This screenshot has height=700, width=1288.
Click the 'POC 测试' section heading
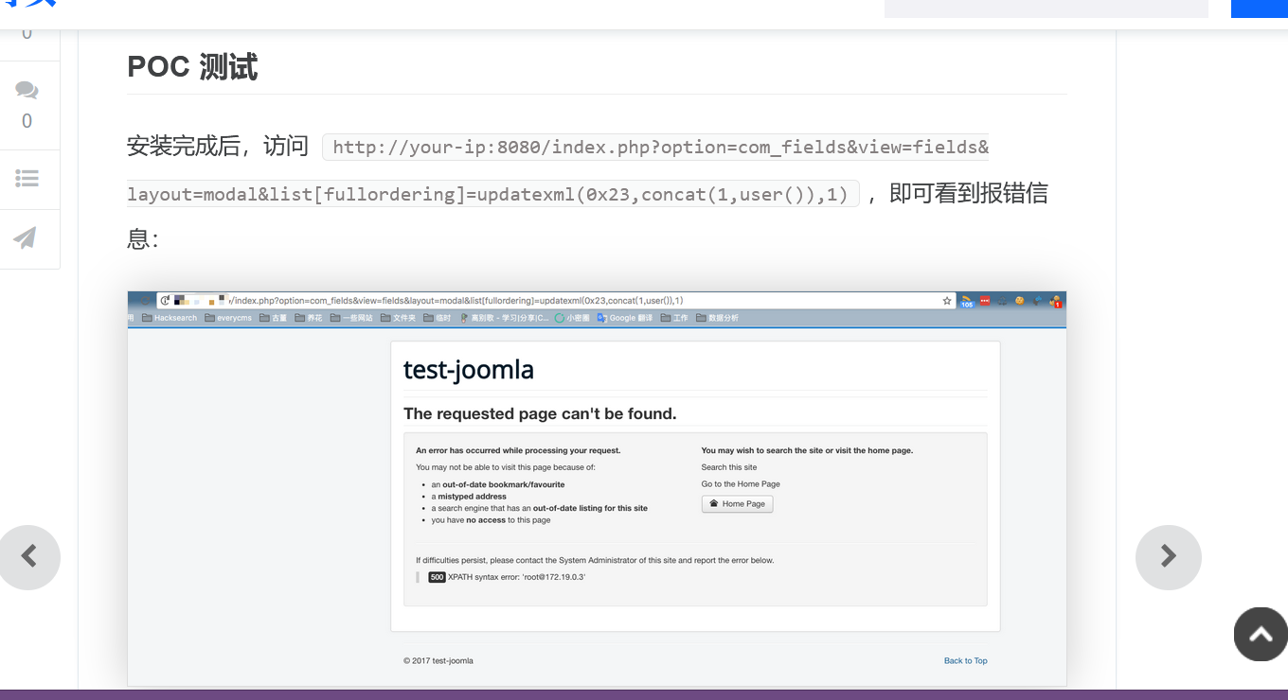tap(192, 67)
